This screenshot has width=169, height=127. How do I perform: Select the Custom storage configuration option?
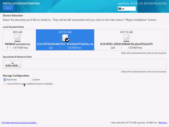[30, 80]
